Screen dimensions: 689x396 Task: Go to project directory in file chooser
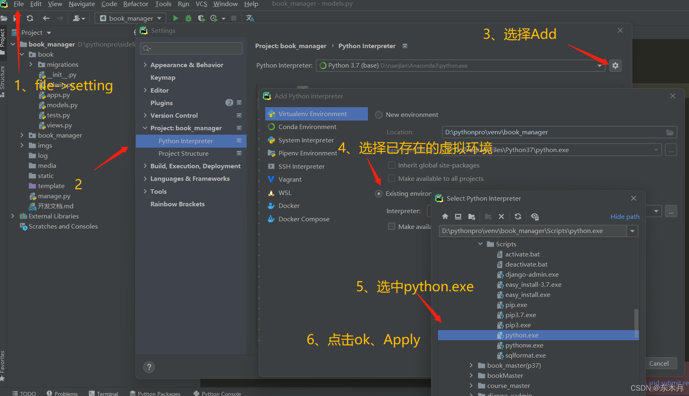point(471,216)
